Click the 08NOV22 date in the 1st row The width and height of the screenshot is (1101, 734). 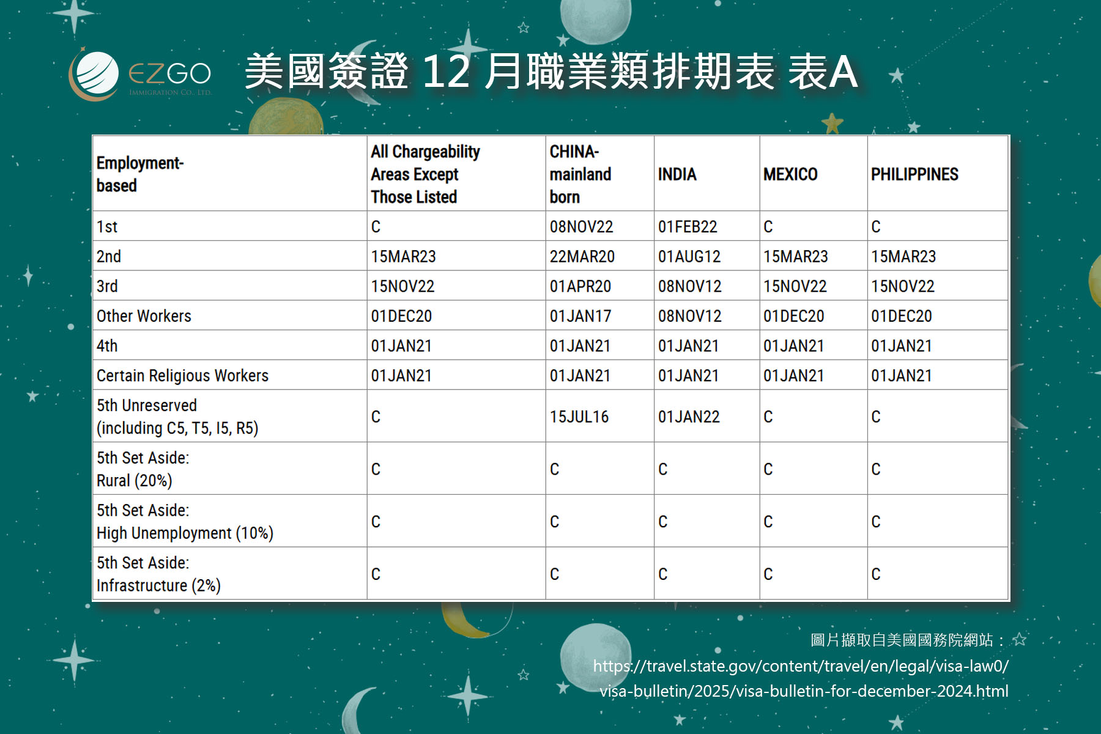(x=581, y=227)
